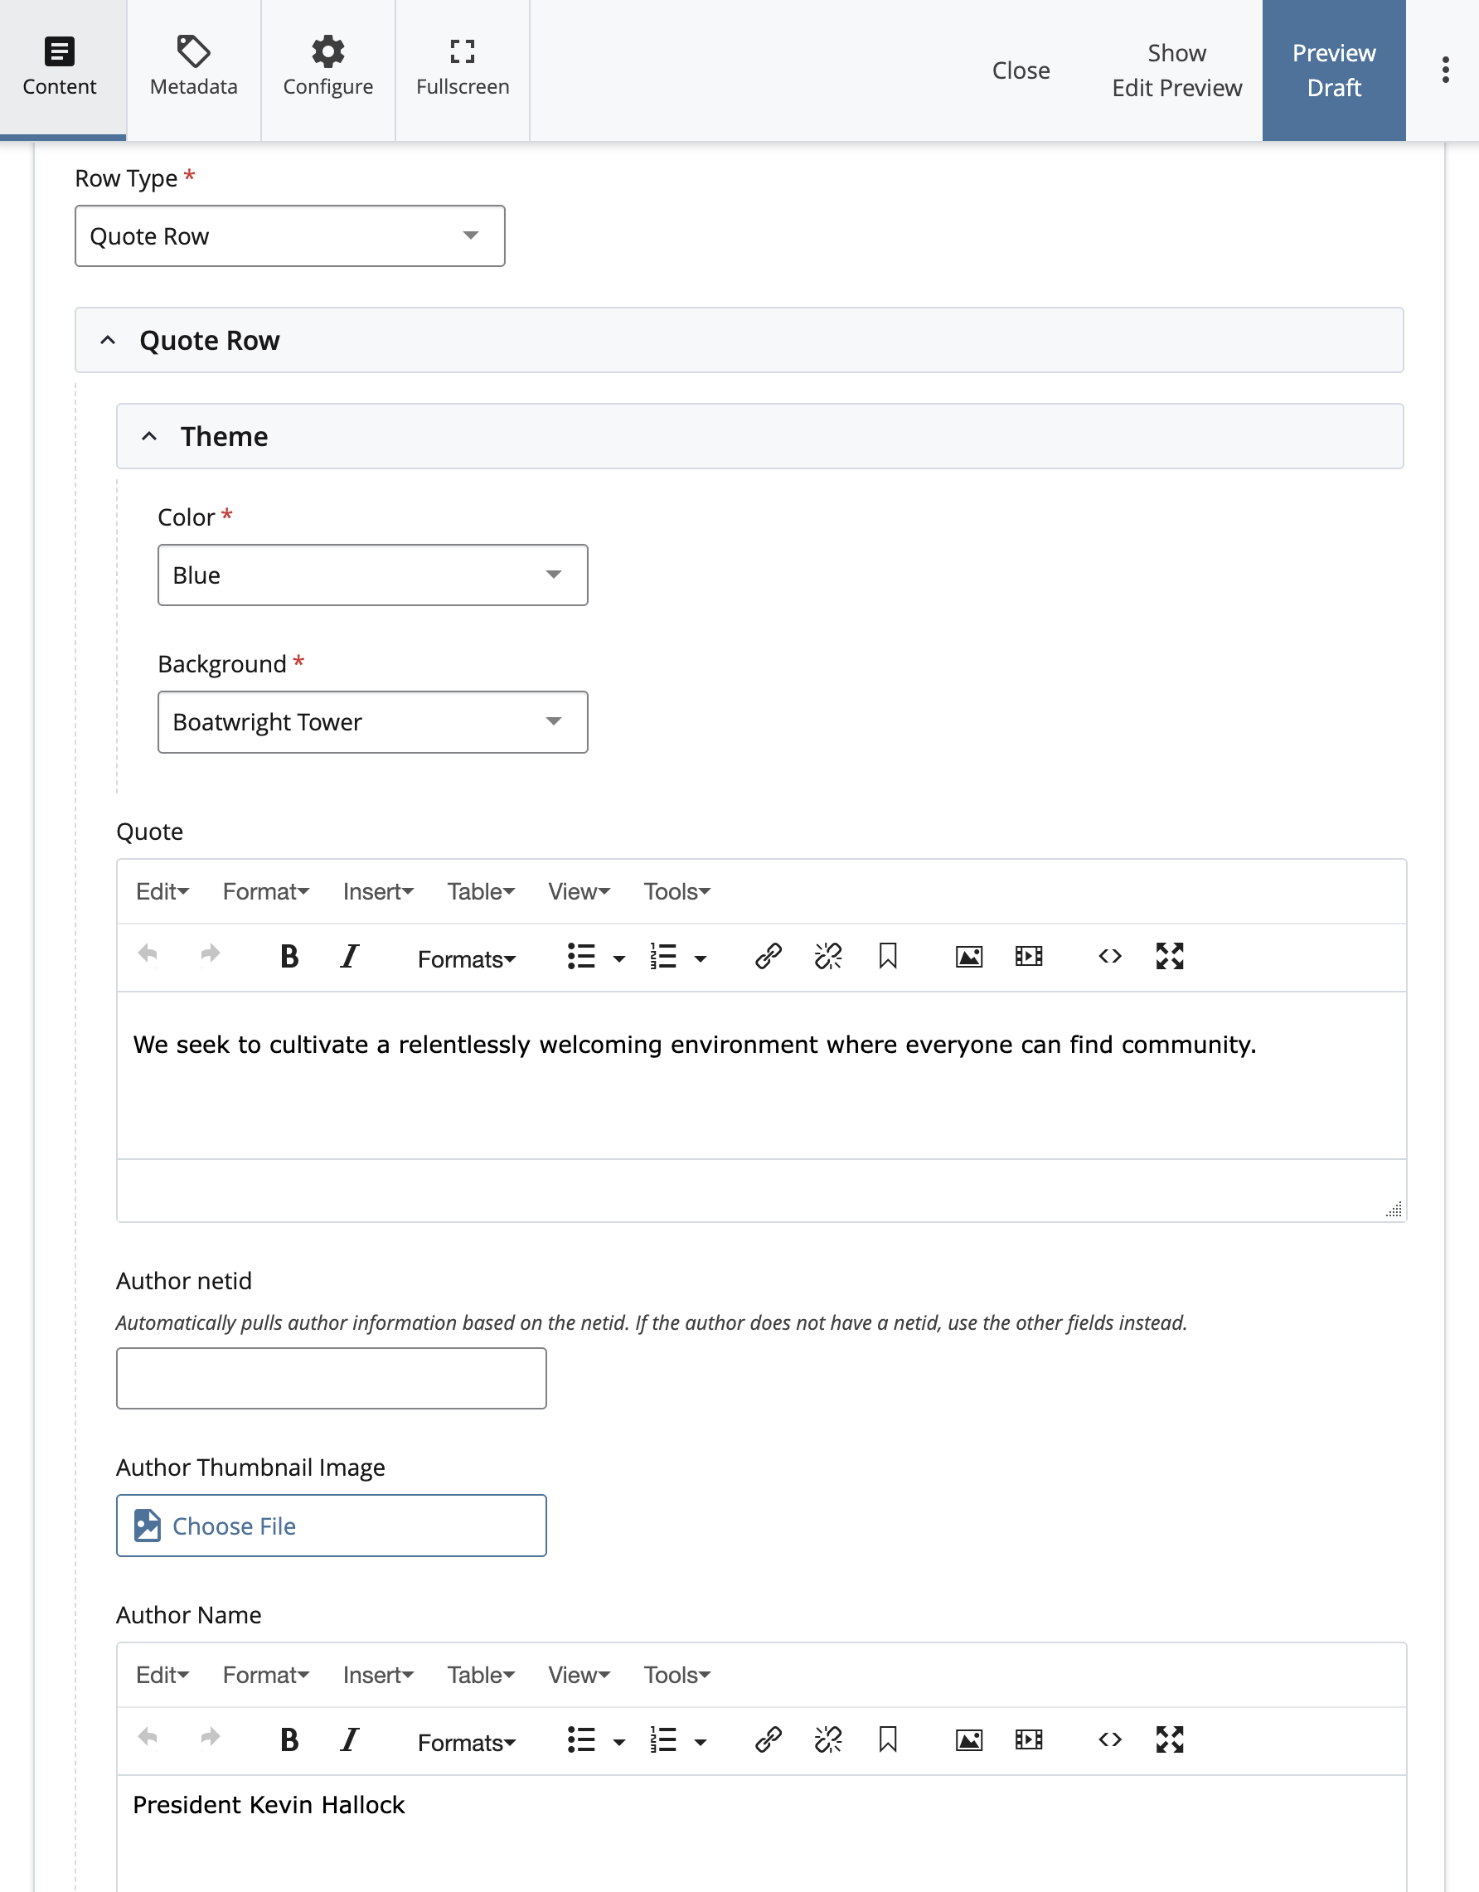Open the three-dot overflow menu
Viewport: 1479px width, 1892px height.
(x=1443, y=71)
